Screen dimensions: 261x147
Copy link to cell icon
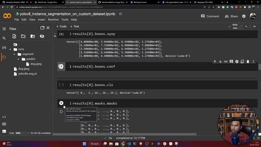226,62
